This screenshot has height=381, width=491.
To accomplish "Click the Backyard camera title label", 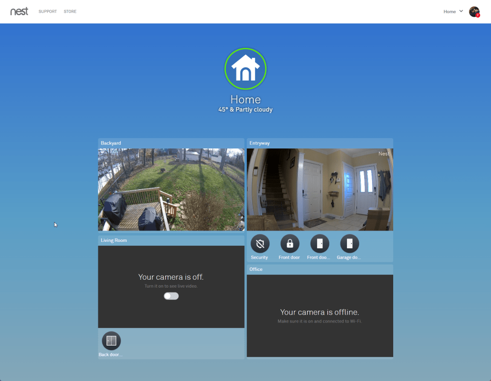I will 111,143.
